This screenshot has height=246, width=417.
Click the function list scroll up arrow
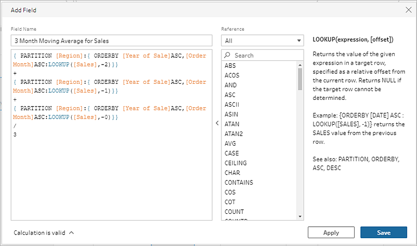(x=300, y=65)
